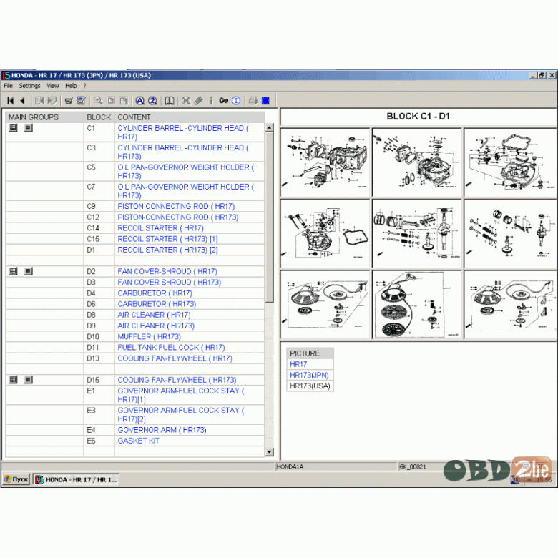Open the bottom-left recoil starter thumbnail

325,304
